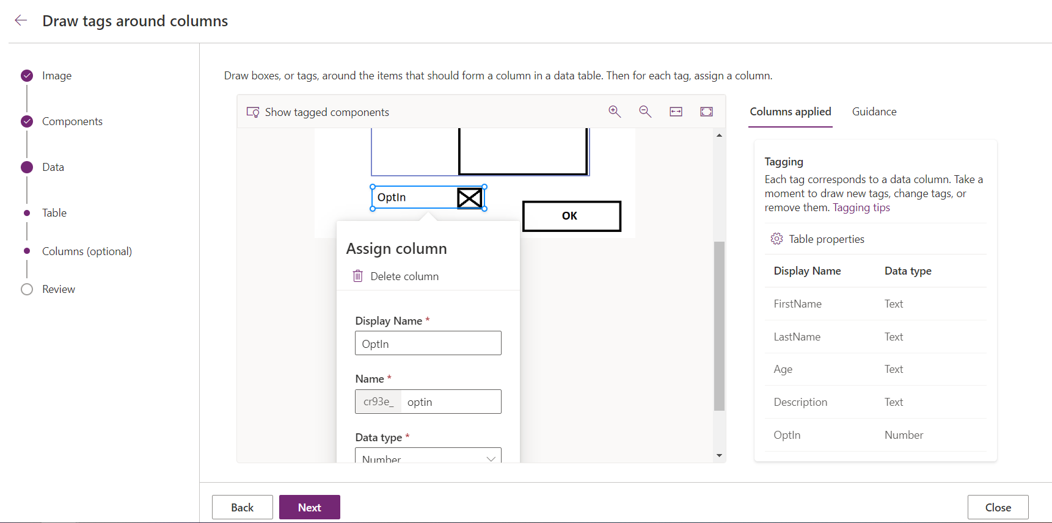The width and height of the screenshot is (1052, 523).
Task: Switch to the Guidance tab
Action: tap(874, 112)
